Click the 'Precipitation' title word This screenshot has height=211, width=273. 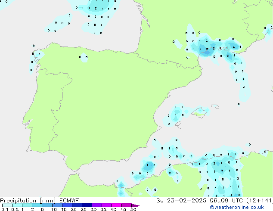(x=18, y=201)
